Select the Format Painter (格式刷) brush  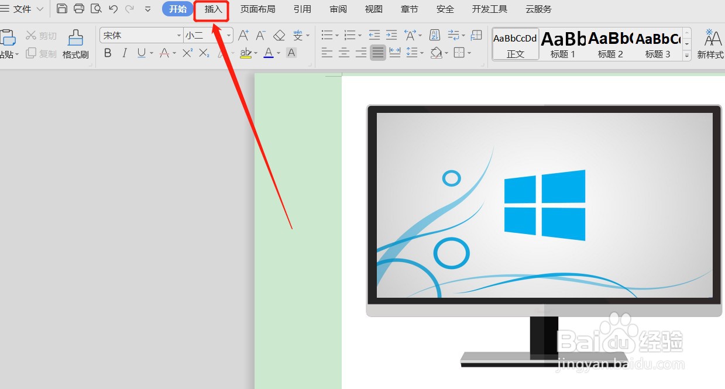[x=75, y=44]
